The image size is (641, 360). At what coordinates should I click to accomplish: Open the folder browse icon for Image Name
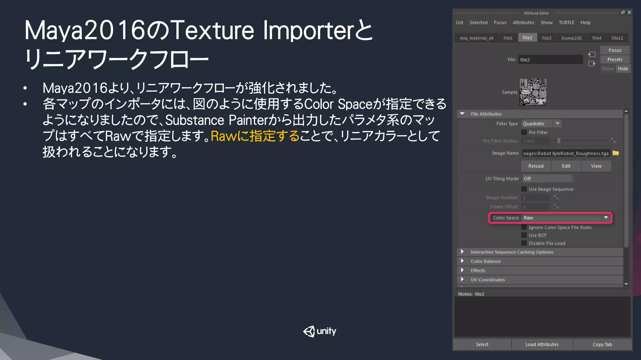[616, 153]
